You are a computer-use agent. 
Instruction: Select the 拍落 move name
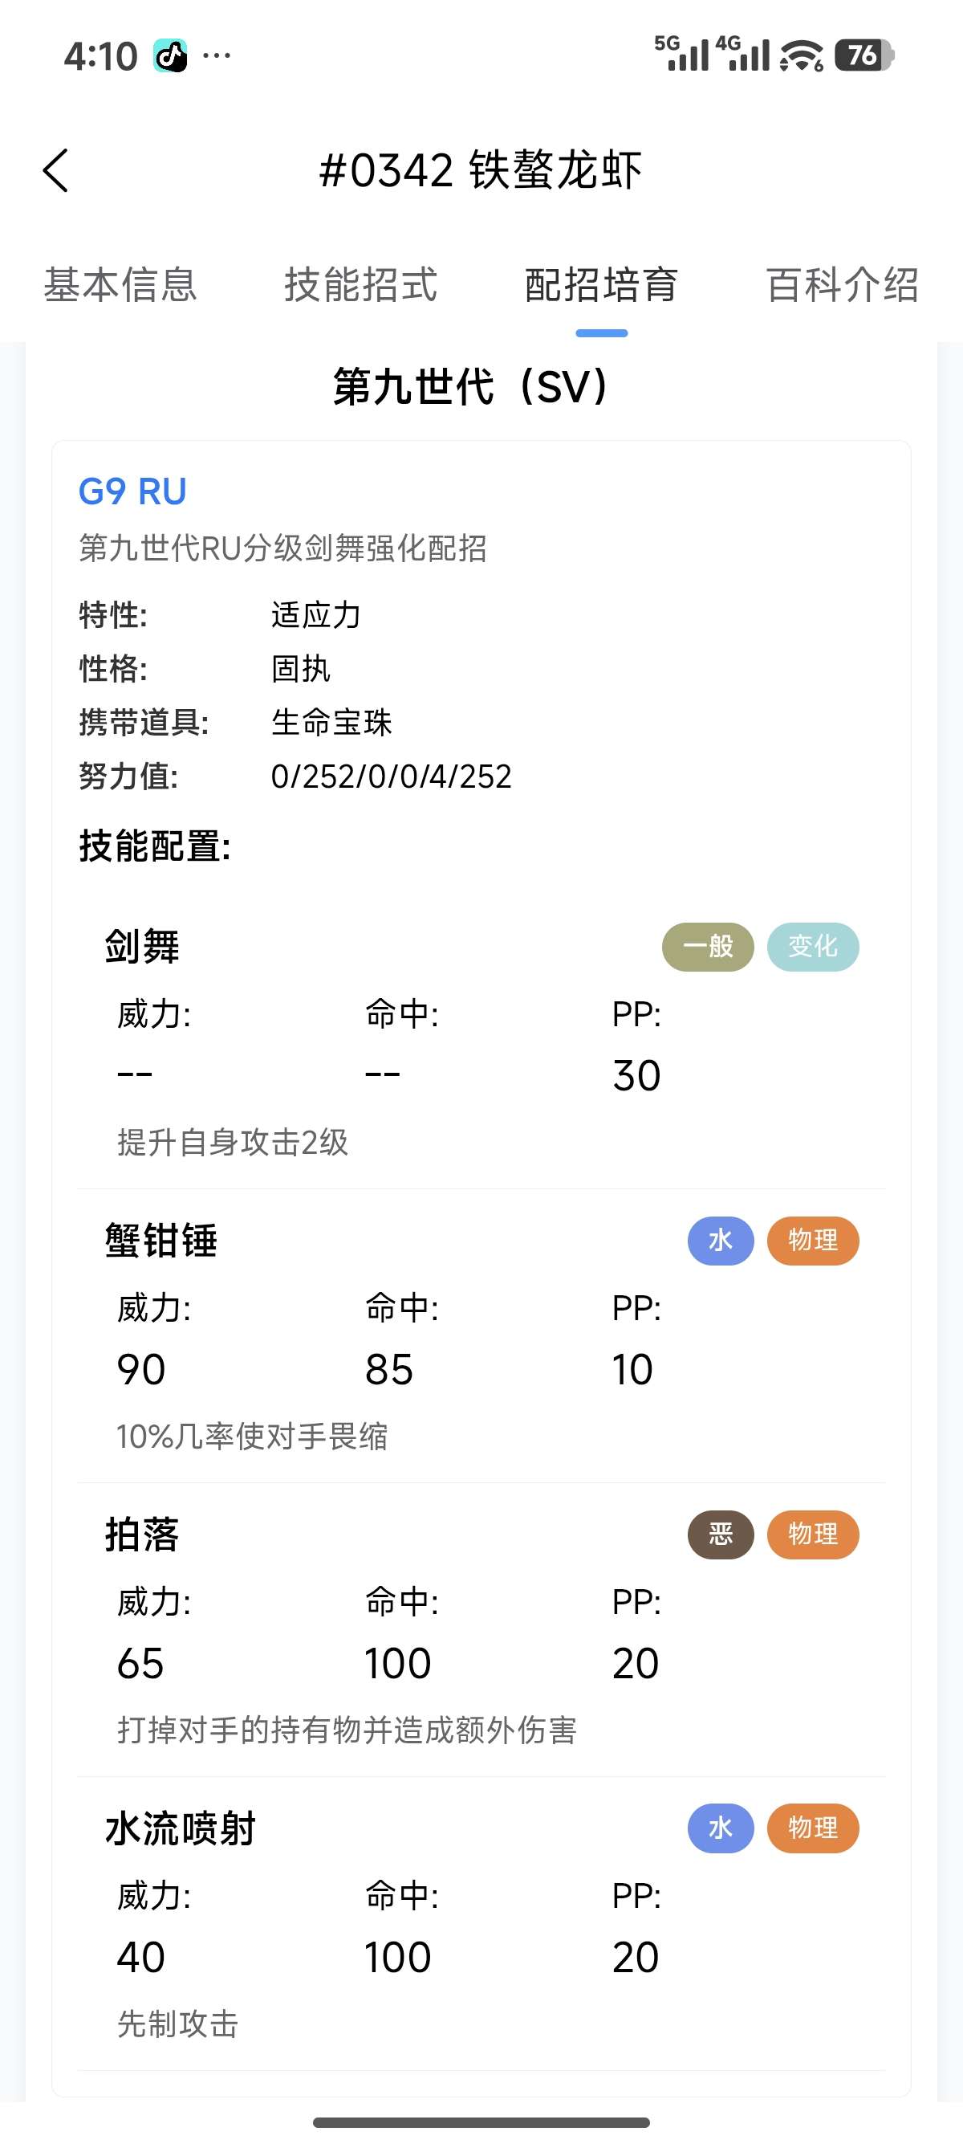142,1534
